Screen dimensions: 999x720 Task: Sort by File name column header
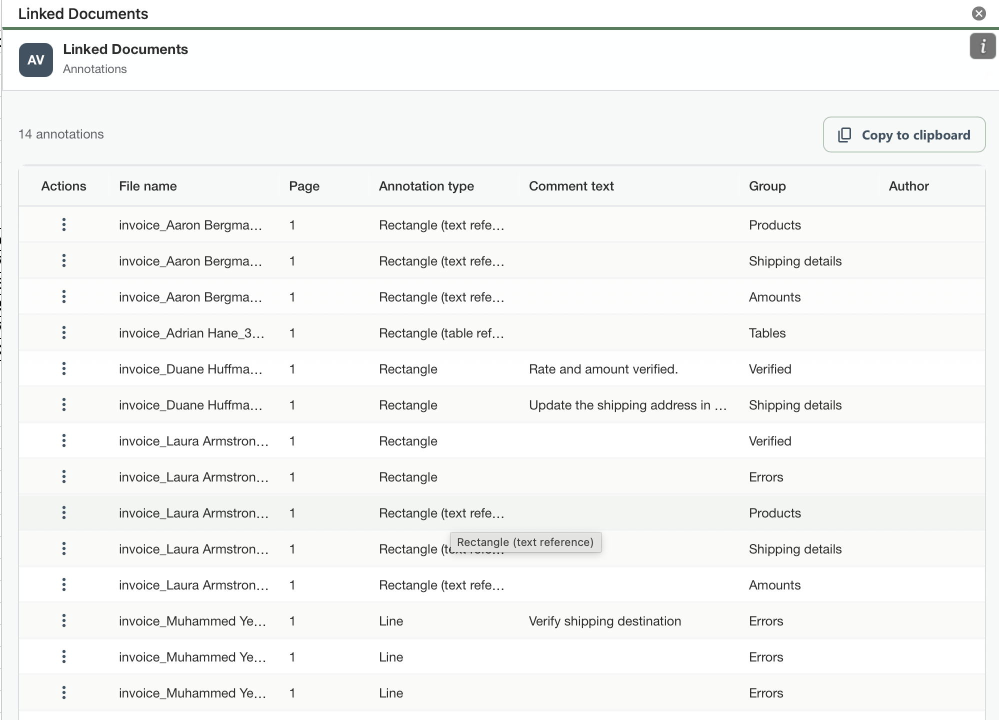pos(148,186)
